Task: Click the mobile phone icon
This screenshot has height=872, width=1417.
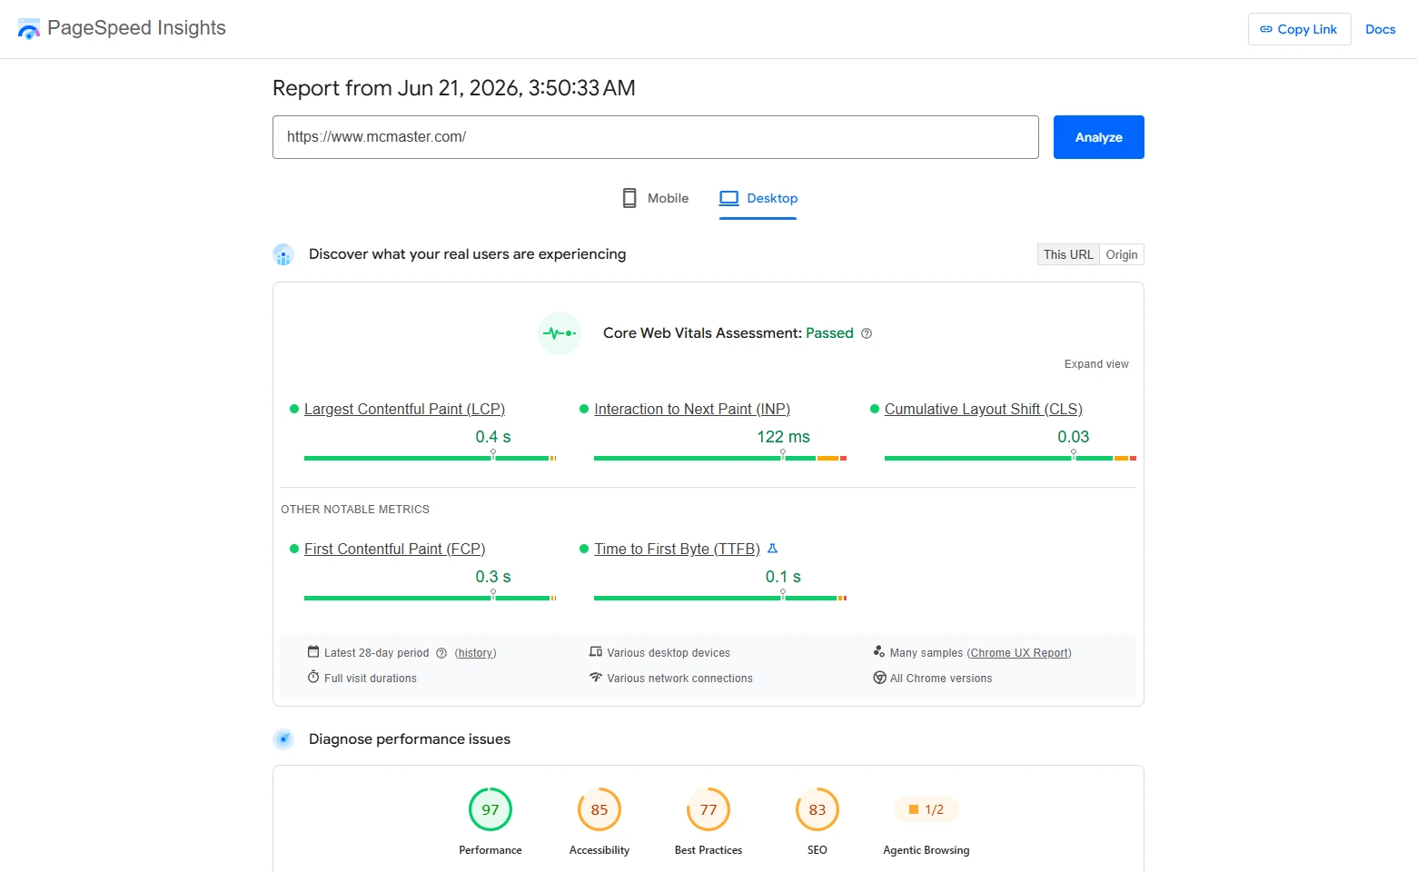Action: 629,198
